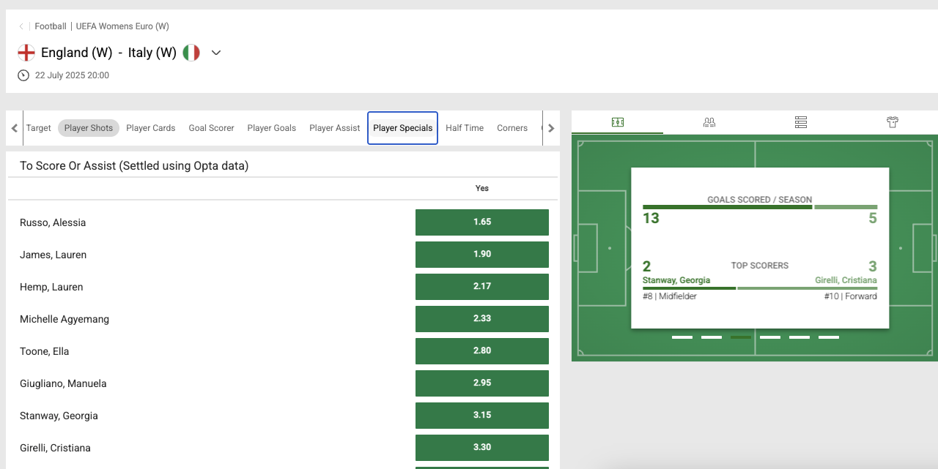The height and width of the screenshot is (469, 938).
Task: Click the #8 | Midfielder label
Action: click(670, 296)
